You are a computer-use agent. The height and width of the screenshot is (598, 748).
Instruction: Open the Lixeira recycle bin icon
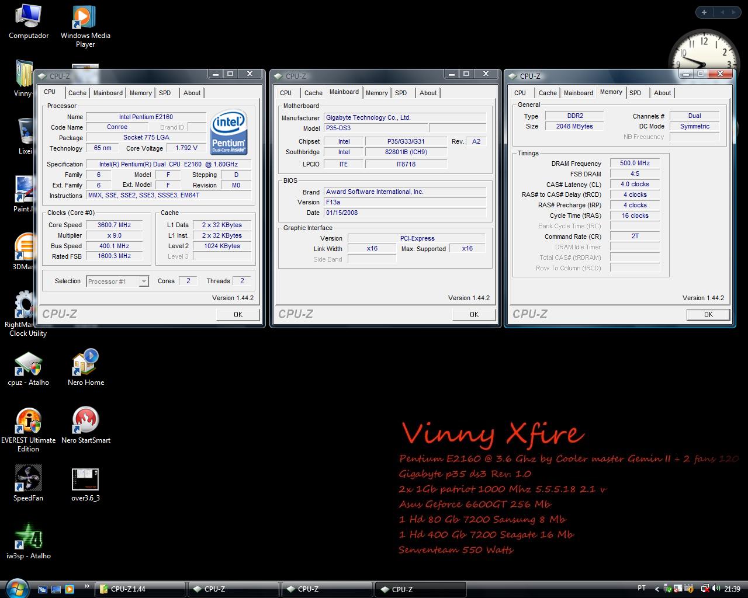click(x=25, y=136)
